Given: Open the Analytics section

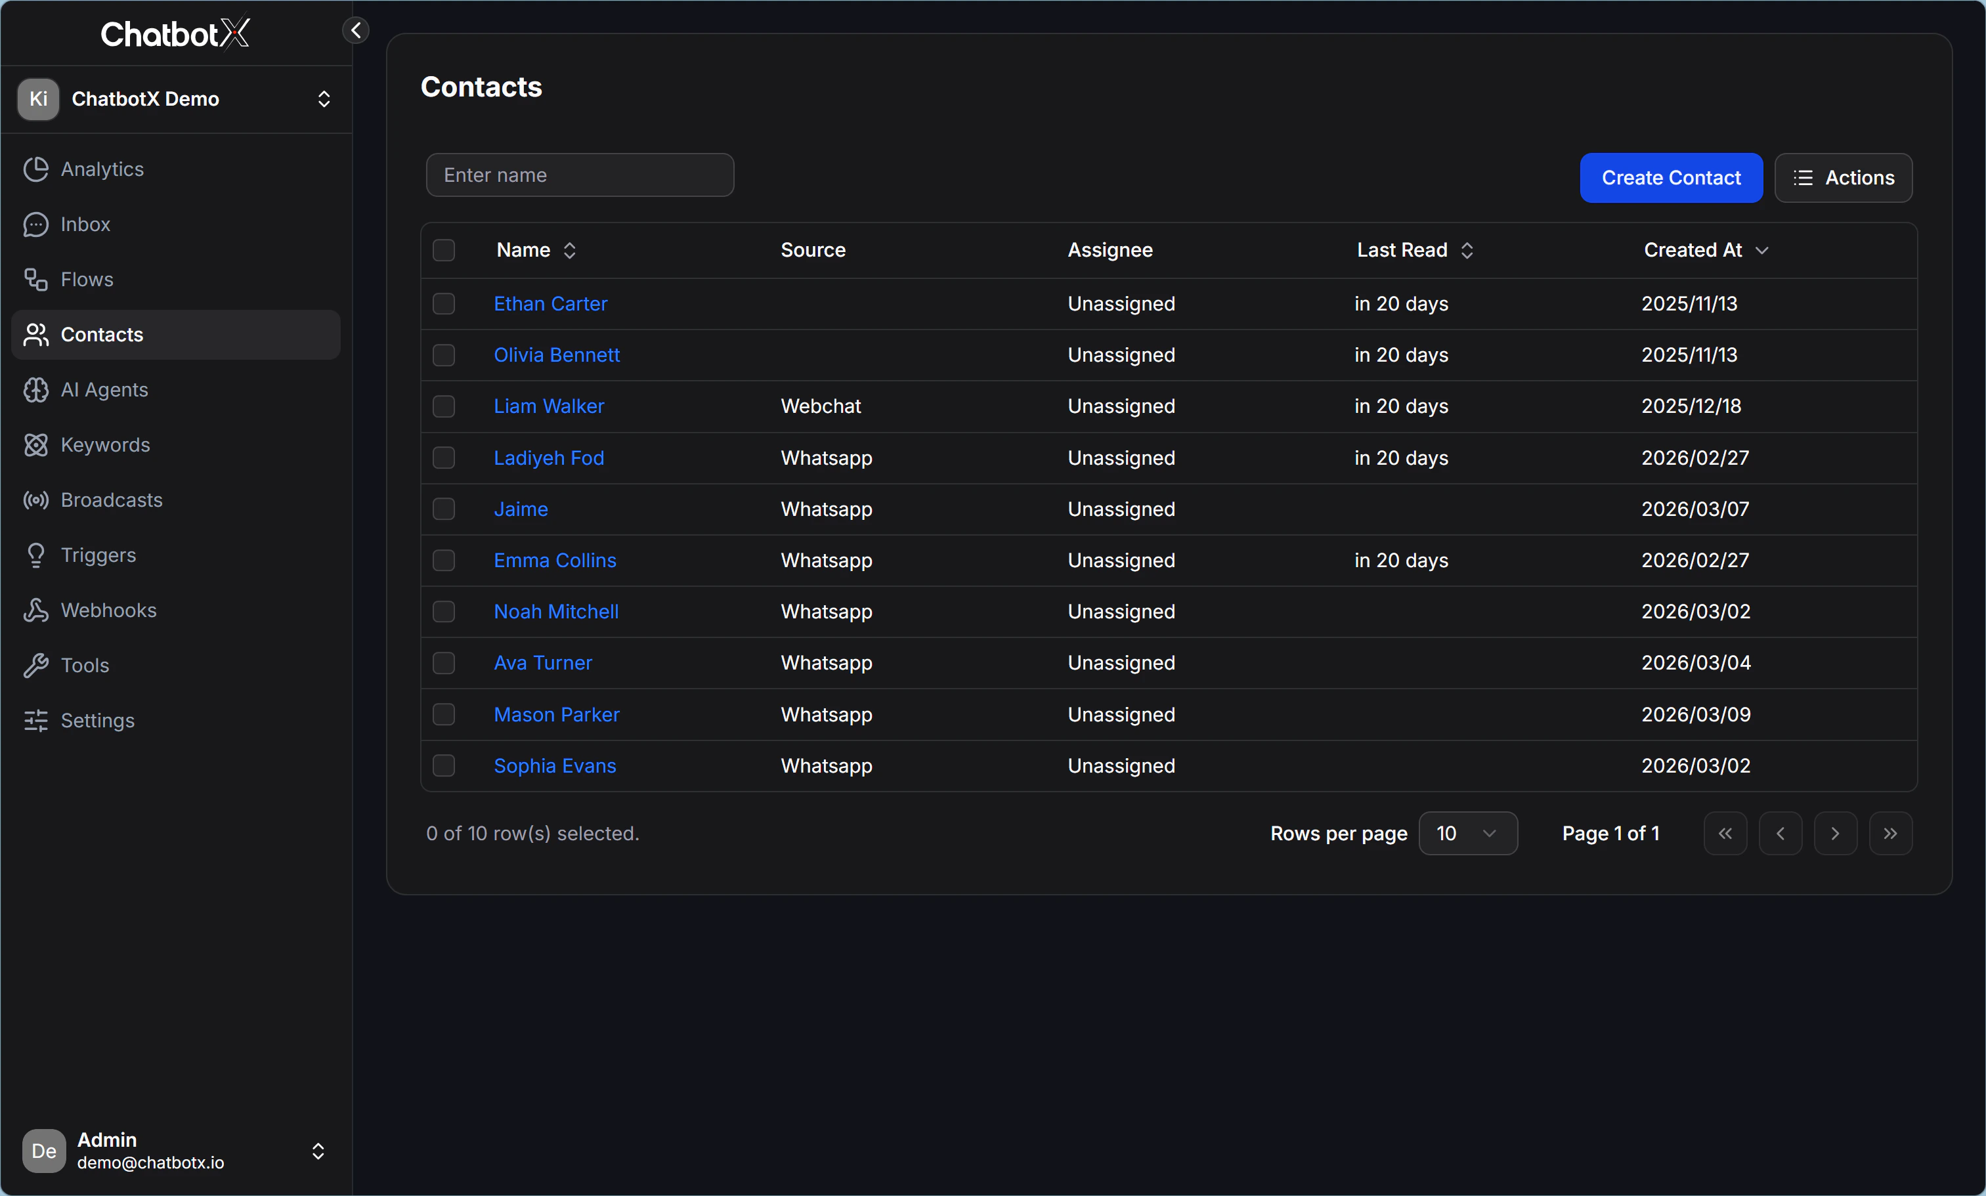Looking at the screenshot, I should 176,169.
